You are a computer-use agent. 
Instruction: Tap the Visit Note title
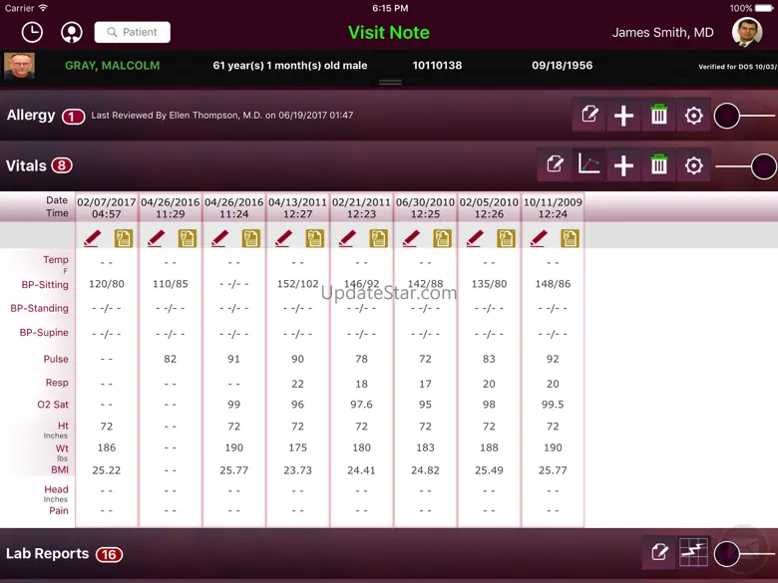pos(389,32)
